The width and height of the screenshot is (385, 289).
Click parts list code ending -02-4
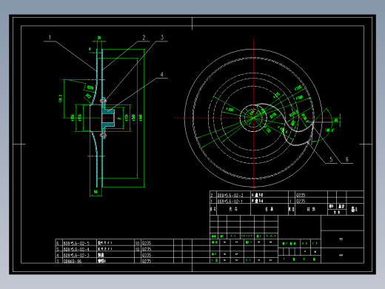pyautogui.click(x=76, y=249)
